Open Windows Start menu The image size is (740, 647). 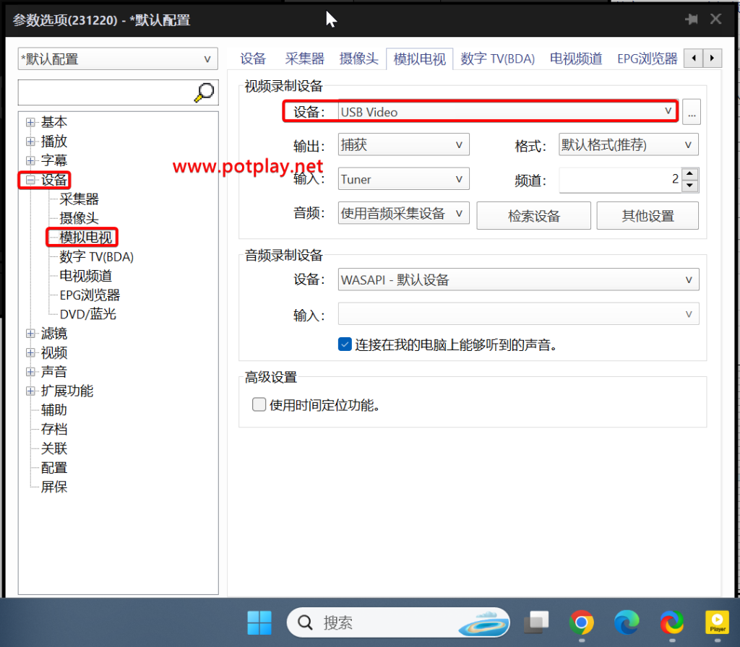tap(259, 622)
